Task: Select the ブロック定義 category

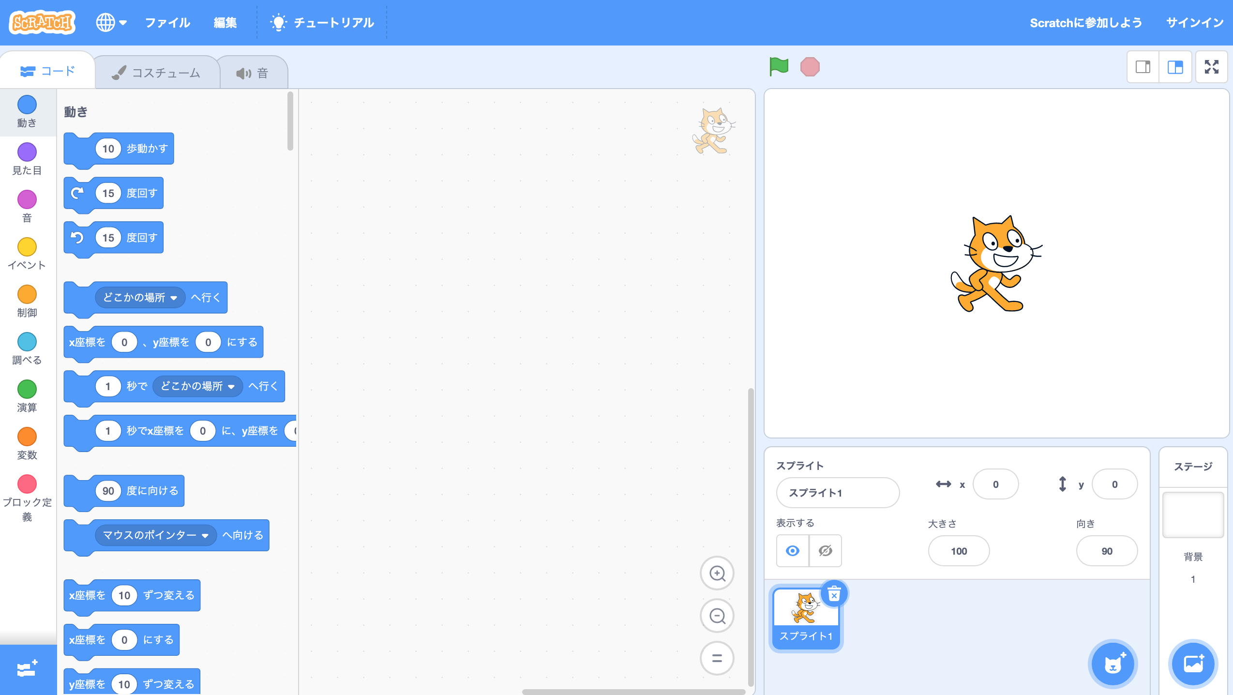Action: (27, 499)
